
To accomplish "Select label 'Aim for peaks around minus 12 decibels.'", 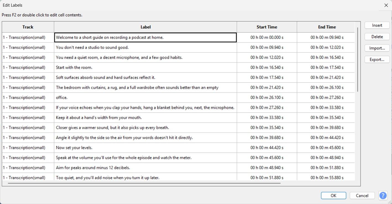I will [145, 168].
